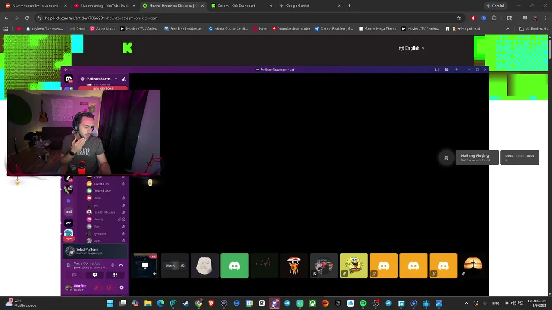Jump to New Mentions in Discord
Screen dimensions: 552x310
pos(103,88)
